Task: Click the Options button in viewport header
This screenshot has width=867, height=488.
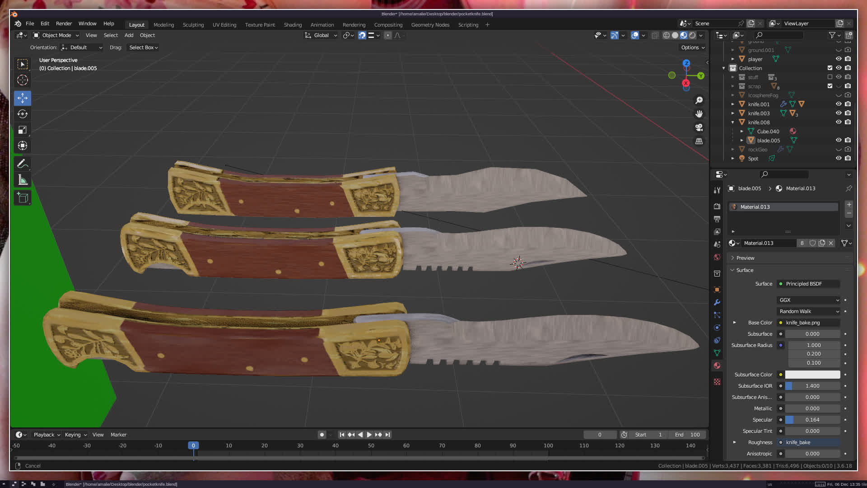Action: click(692, 47)
